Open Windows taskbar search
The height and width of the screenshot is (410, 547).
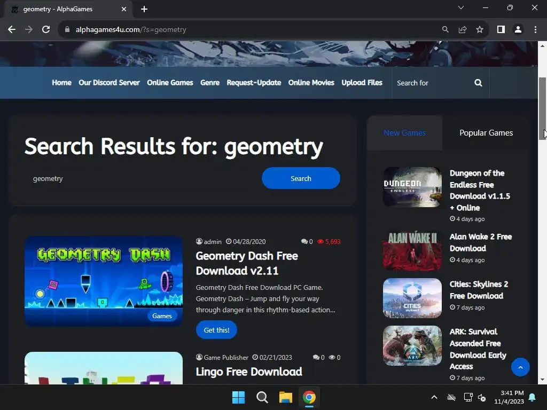(262, 397)
